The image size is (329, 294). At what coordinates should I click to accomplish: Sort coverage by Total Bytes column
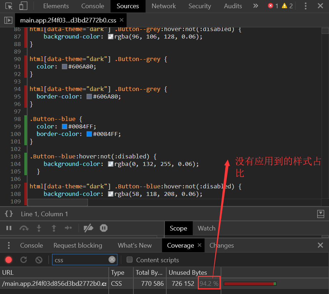[x=150, y=273]
